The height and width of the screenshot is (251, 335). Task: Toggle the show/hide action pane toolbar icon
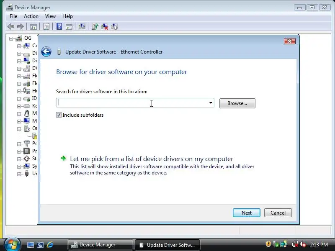69,27
